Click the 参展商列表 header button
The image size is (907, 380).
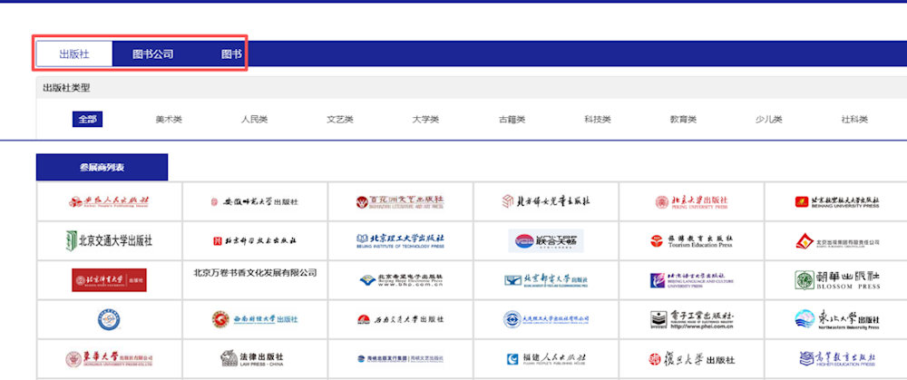coord(102,168)
